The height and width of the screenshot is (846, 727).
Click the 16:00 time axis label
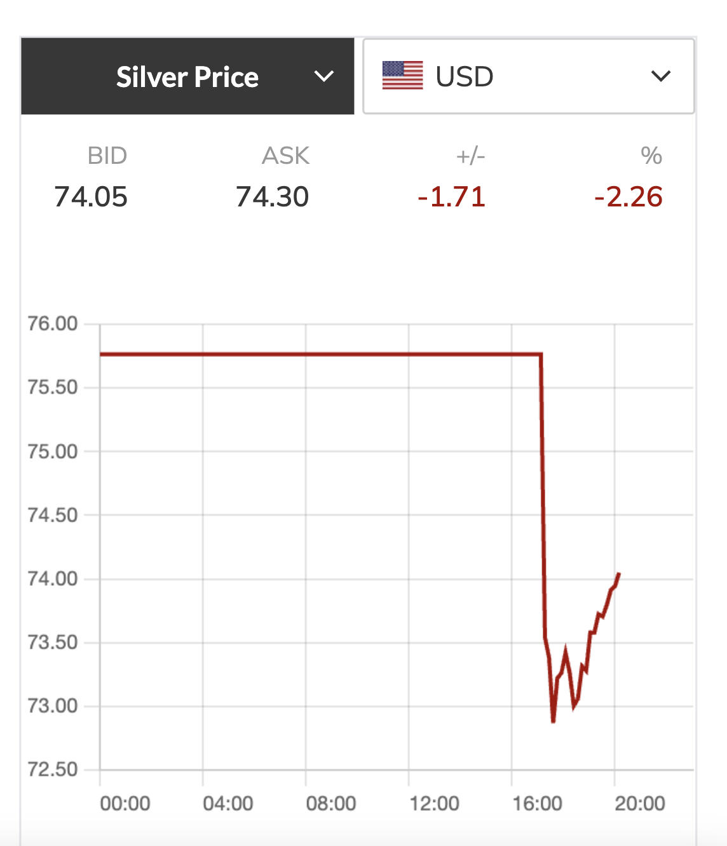click(537, 803)
